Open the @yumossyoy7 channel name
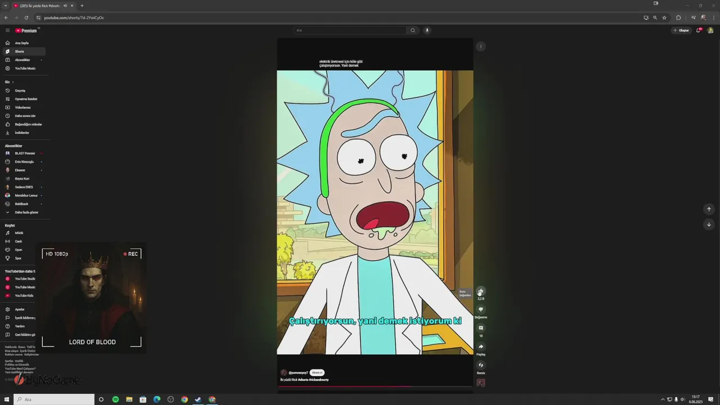This screenshot has width=720, height=405. click(x=298, y=373)
